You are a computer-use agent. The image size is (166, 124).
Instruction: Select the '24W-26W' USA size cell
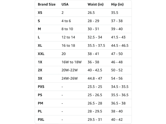(x=70, y=78)
